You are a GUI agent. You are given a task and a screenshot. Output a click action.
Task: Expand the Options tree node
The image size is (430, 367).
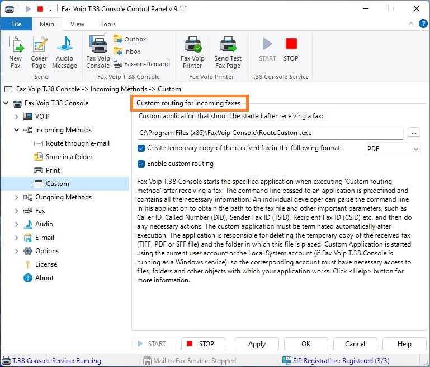point(16,251)
